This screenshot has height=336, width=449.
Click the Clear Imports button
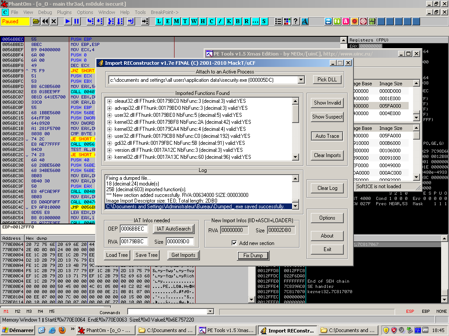point(327,155)
